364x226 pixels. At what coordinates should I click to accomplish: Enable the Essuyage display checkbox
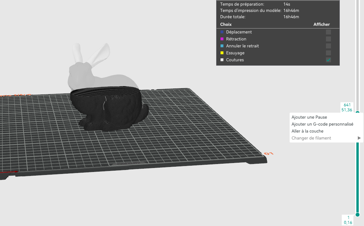328,53
